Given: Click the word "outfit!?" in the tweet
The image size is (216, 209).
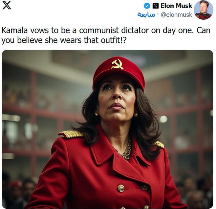Looking at the screenshot, I should (x=114, y=40).
